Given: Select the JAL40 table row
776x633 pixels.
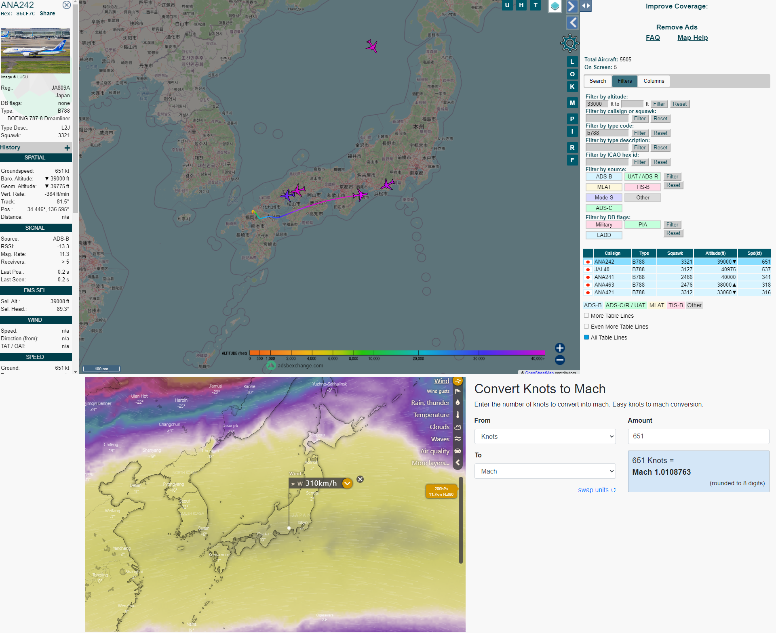Looking at the screenshot, I should [x=677, y=270].
